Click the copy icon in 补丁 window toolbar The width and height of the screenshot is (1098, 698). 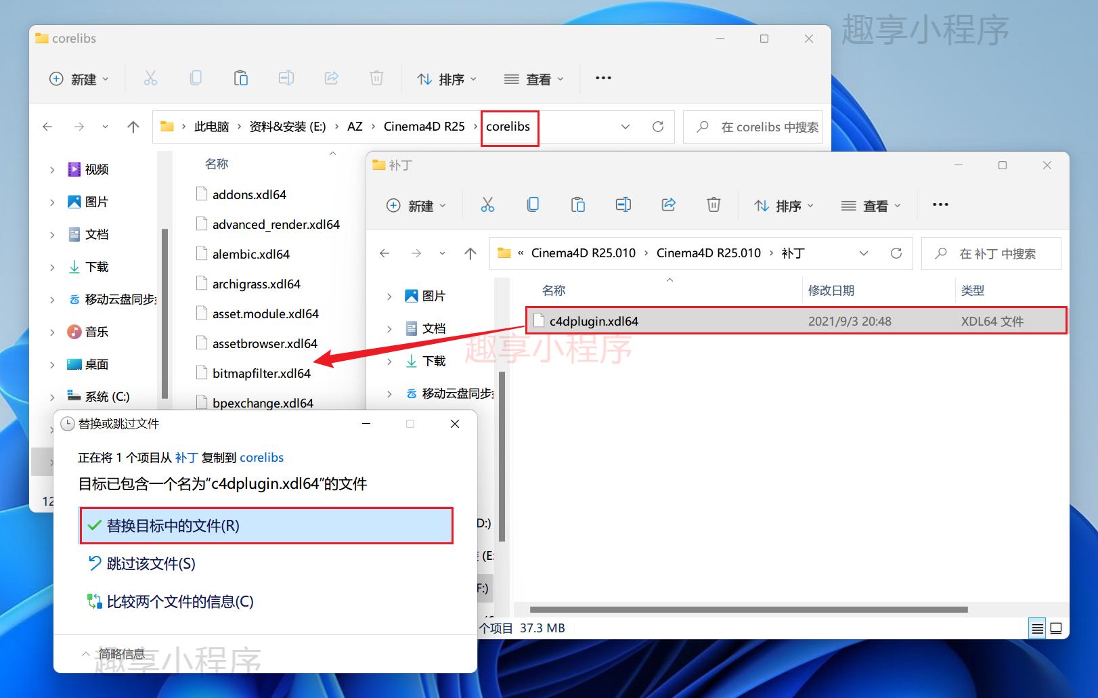click(533, 204)
